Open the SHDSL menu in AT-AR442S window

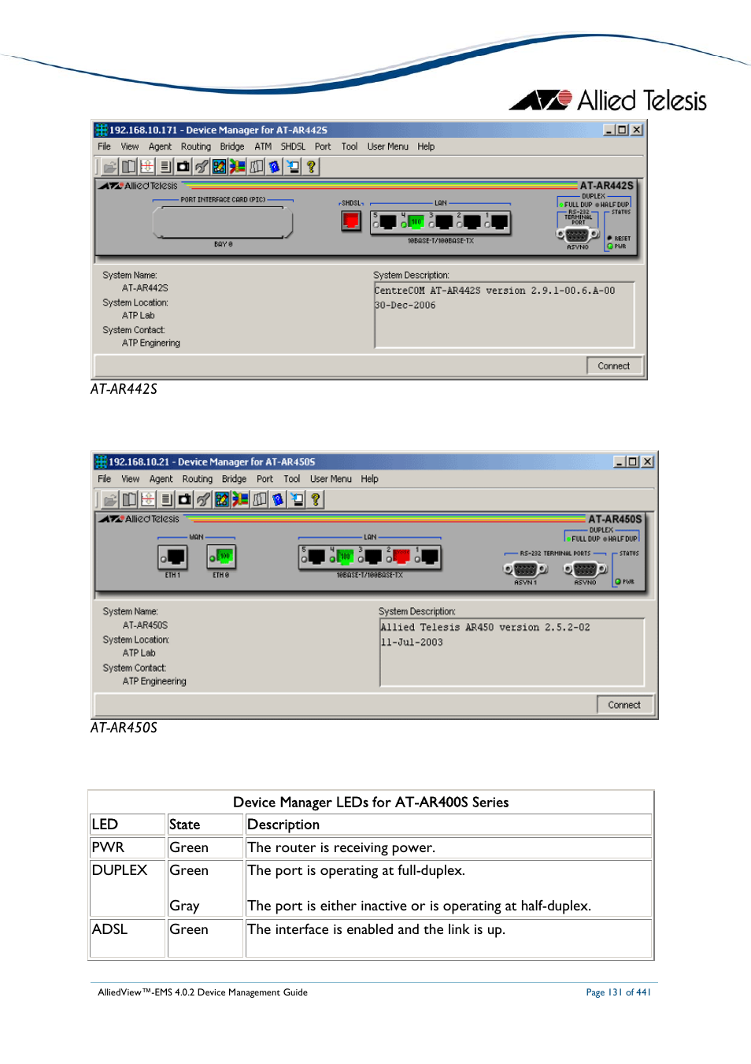coord(293,146)
